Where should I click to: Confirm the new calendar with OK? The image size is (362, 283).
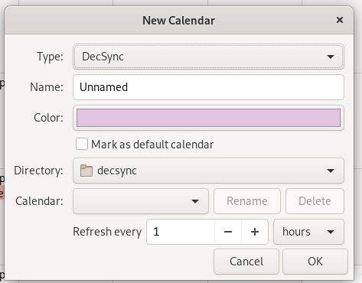coord(315,262)
